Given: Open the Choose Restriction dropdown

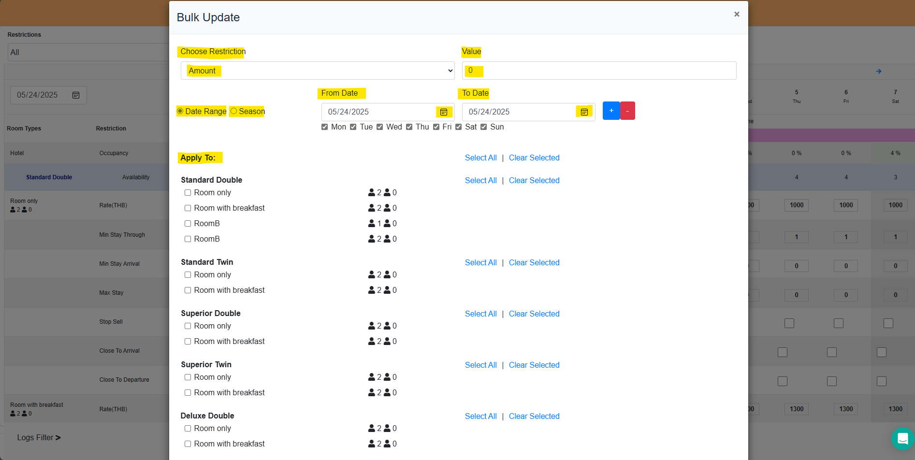Looking at the screenshot, I should 318,71.
